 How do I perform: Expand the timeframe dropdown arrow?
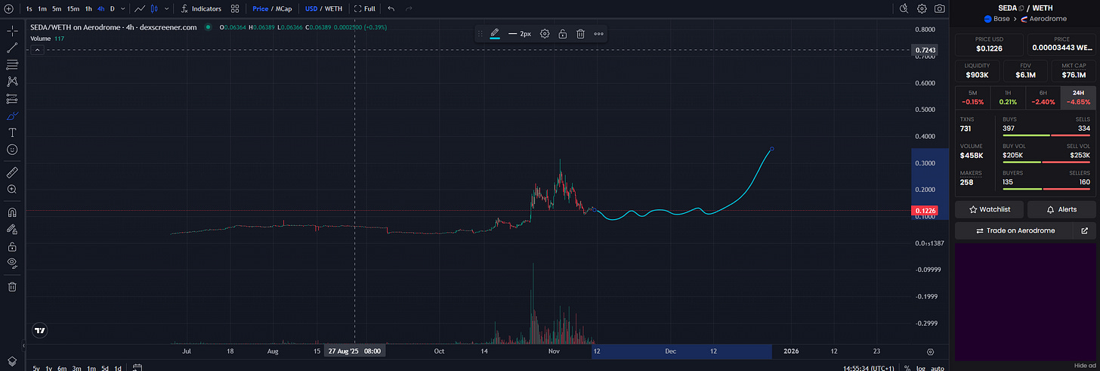122,8
